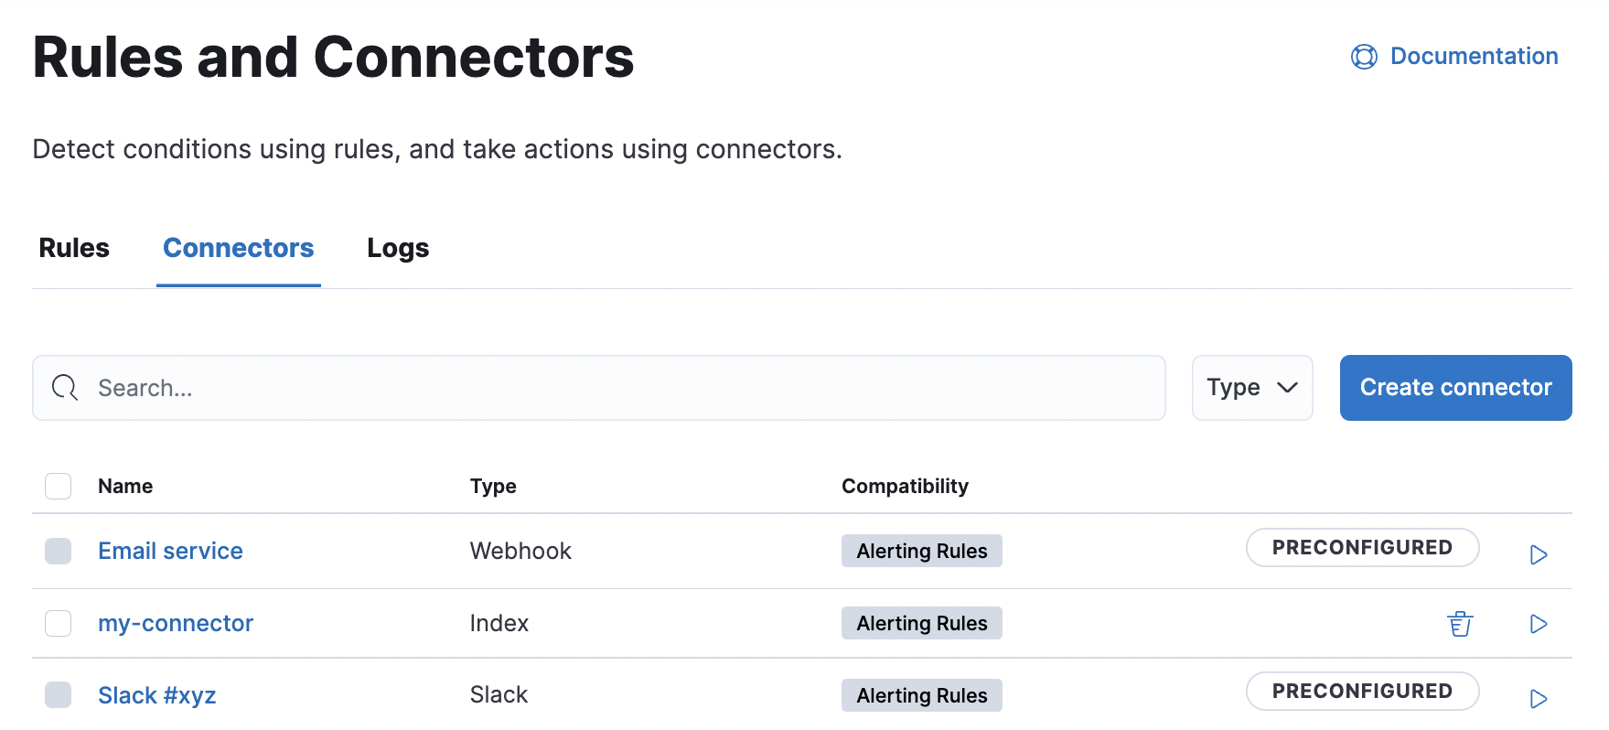Delete my-connector using the trash icon
This screenshot has width=1609, height=730.
coord(1459,623)
